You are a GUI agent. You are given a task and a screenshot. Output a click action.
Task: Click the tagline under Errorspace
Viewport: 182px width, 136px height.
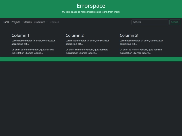click(91, 12)
